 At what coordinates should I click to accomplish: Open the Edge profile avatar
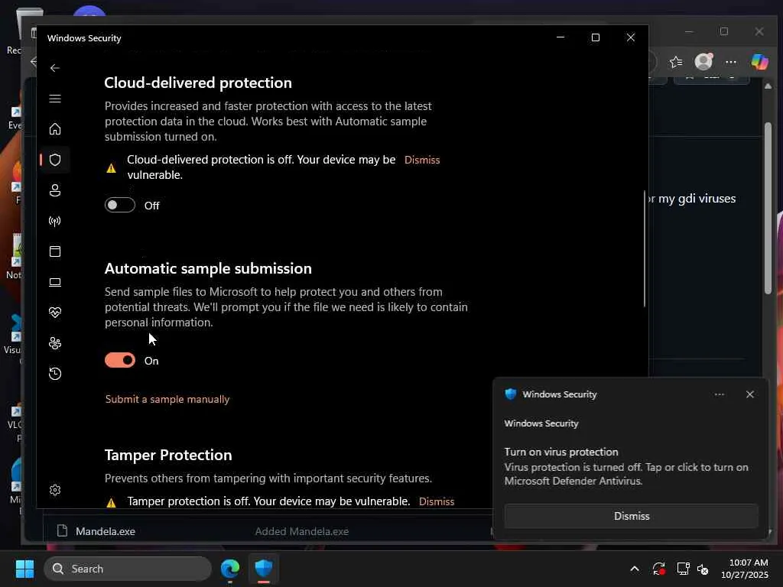pyautogui.click(x=703, y=62)
